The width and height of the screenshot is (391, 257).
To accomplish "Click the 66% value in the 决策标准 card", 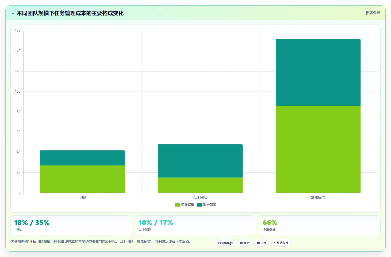I will [x=270, y=223].
